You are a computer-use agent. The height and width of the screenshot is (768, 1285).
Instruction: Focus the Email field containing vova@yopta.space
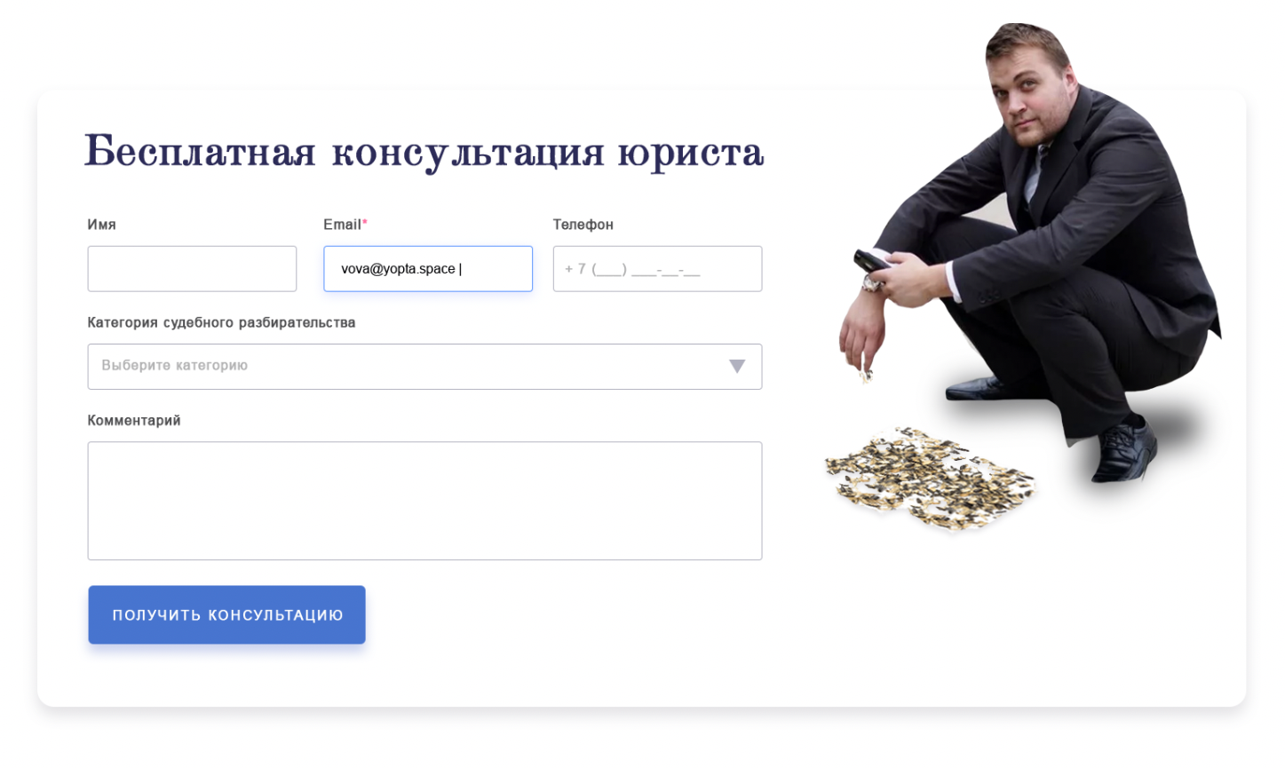(428, 268)
